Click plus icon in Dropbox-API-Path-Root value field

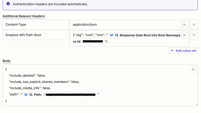pyautogui.click(x=184, y=35)
